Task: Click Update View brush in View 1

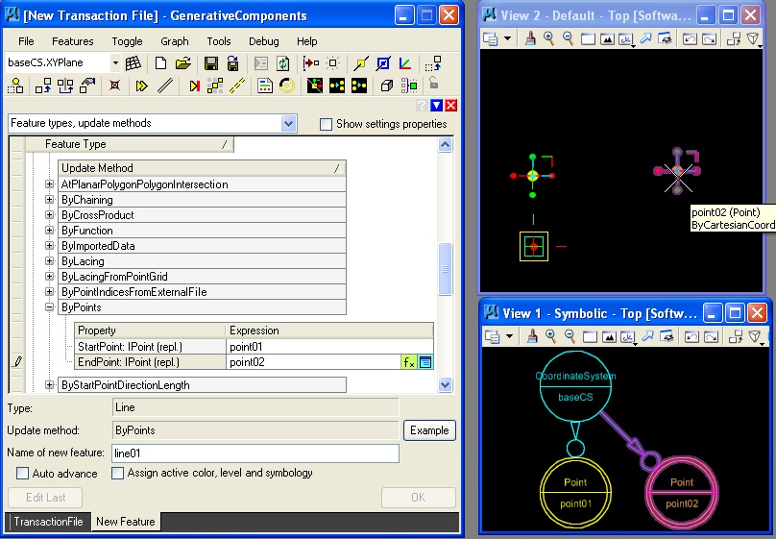Action: 532,336
